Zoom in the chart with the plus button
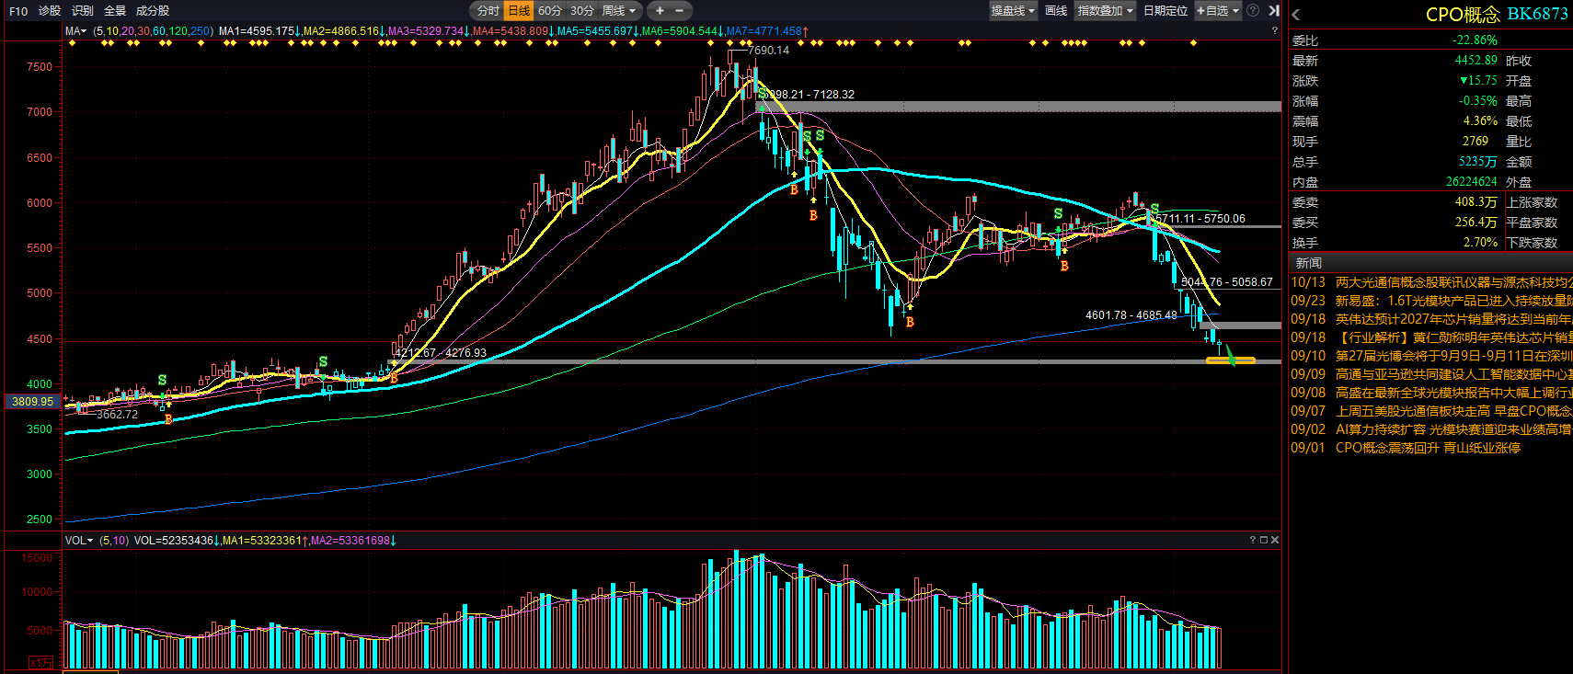Viewport: 1573px width, 674px height. click(660, 11)
